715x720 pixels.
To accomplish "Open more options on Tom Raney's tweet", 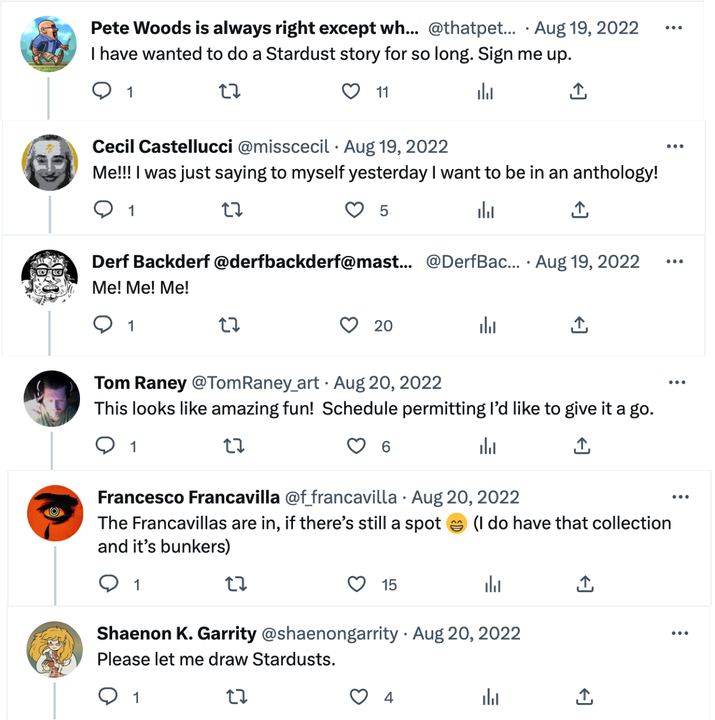I will (x=677, y=382).
